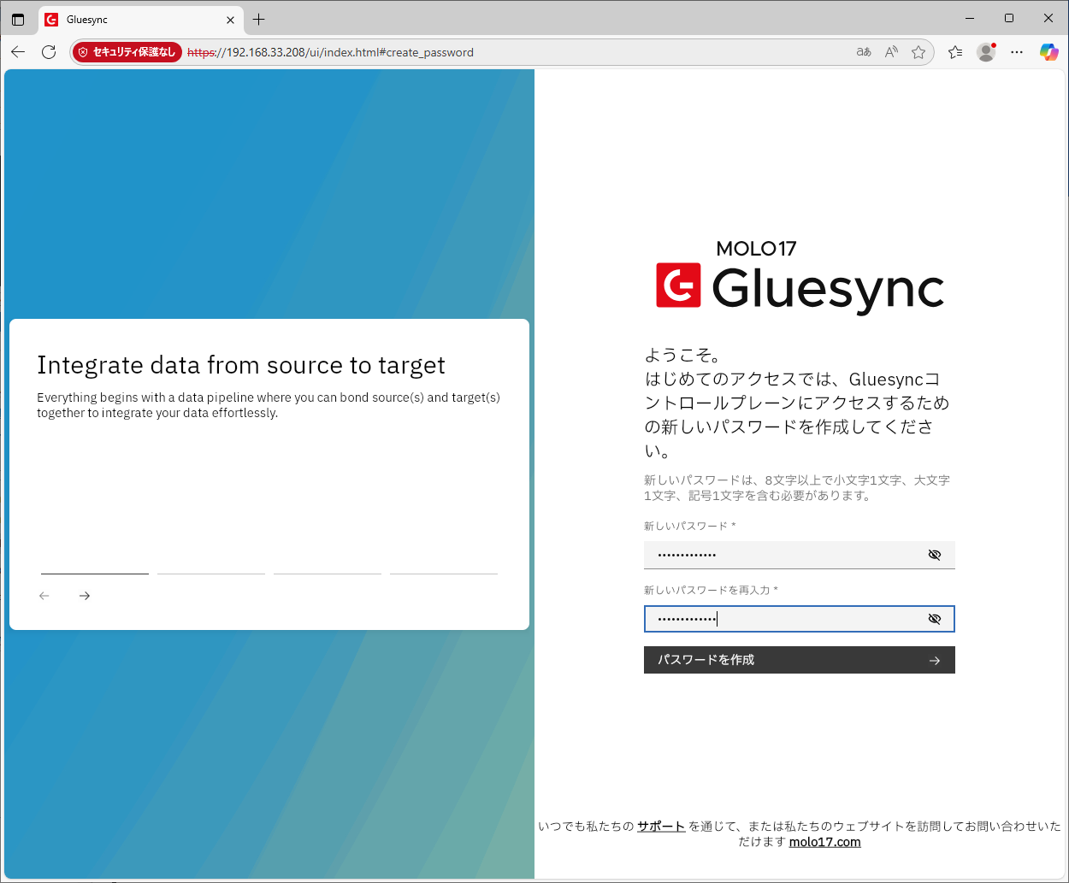Navigate back with browser back arrow

(x=18, y=52)
